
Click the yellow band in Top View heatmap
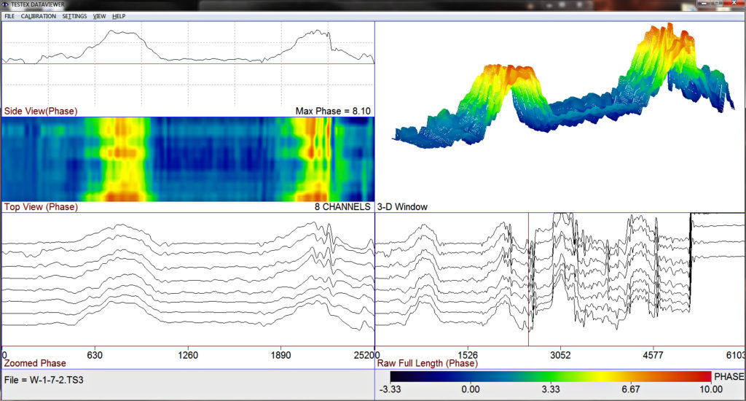122,159
